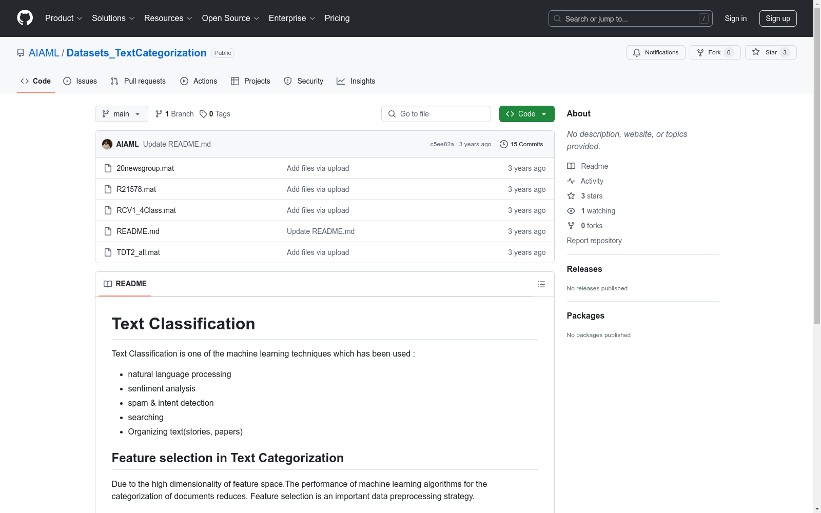Open the 20newsgroup.mat file
The width and height of the screenshot is (821, 513).
(145, 168)
